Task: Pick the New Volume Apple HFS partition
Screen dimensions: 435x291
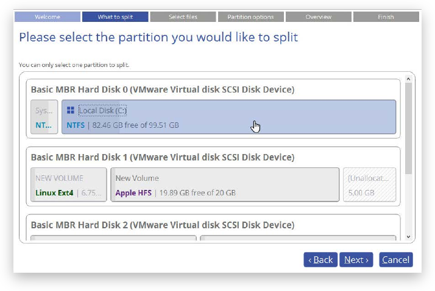Action: point(224,185)
